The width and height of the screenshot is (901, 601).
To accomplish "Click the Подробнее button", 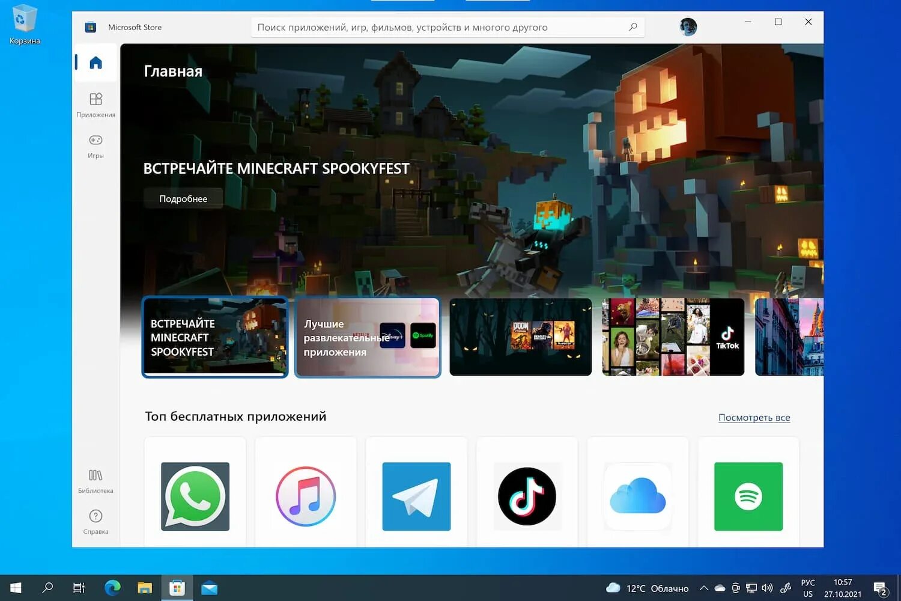I will click(x=183, y=198).
